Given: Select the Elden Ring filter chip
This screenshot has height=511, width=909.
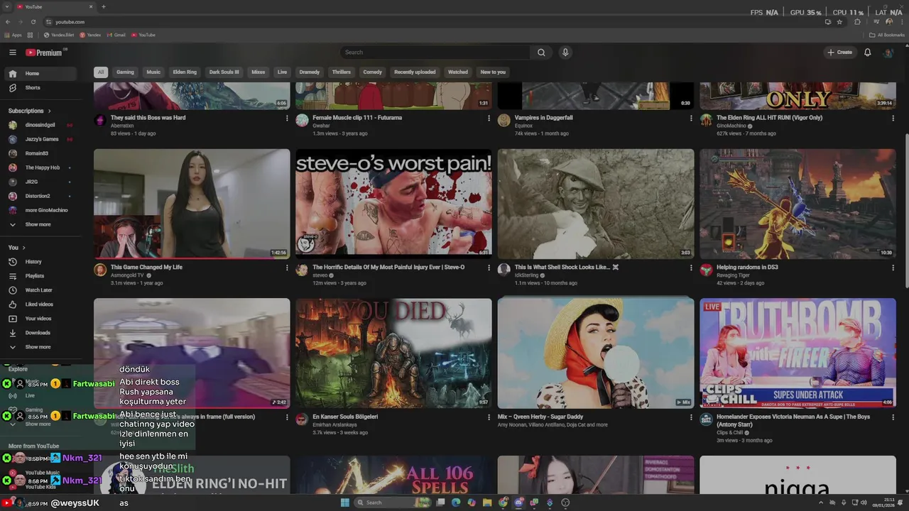Looking at the screenshot, I should [x=185, y=72].
